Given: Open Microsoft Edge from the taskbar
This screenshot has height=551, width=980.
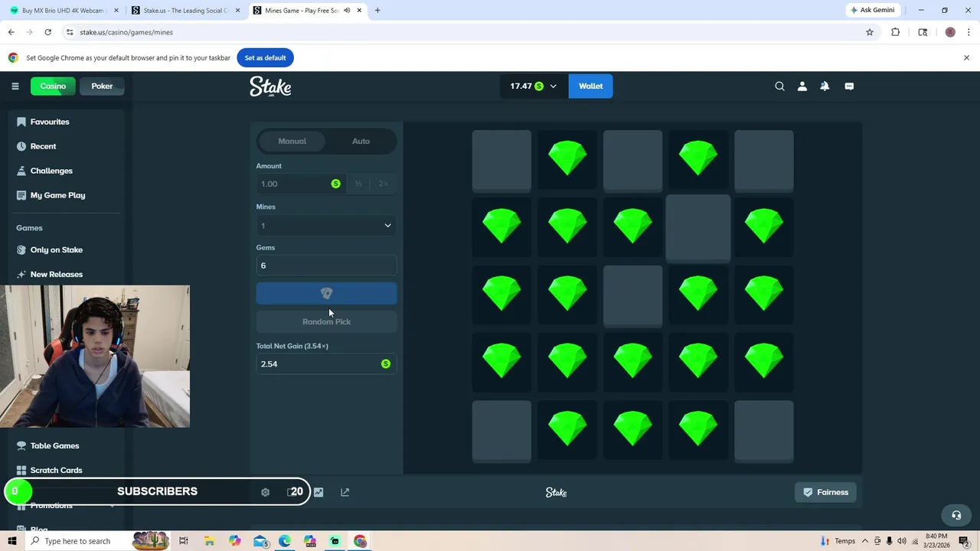Looking at the screenshot, I should 285,541.
